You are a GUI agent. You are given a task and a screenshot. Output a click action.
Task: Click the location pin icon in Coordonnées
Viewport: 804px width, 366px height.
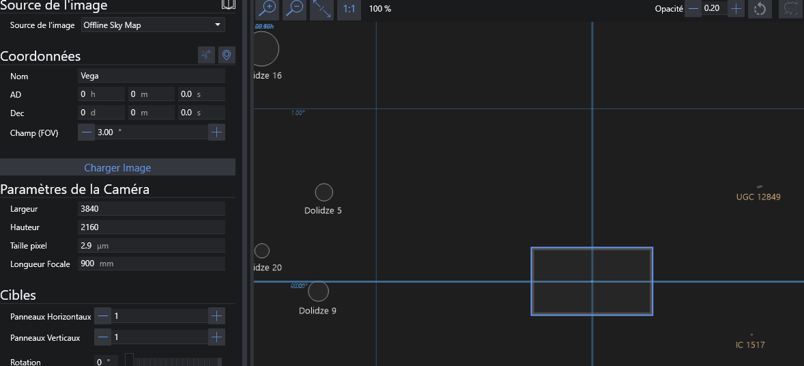[x=227, y=55]
